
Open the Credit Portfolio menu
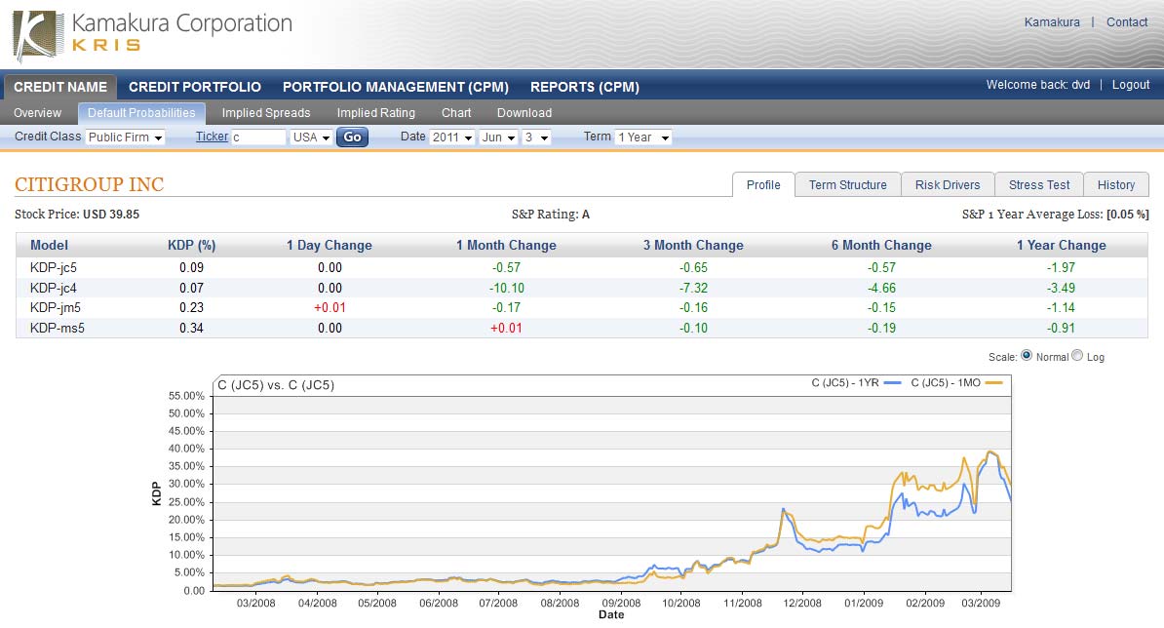coord(195,87)
